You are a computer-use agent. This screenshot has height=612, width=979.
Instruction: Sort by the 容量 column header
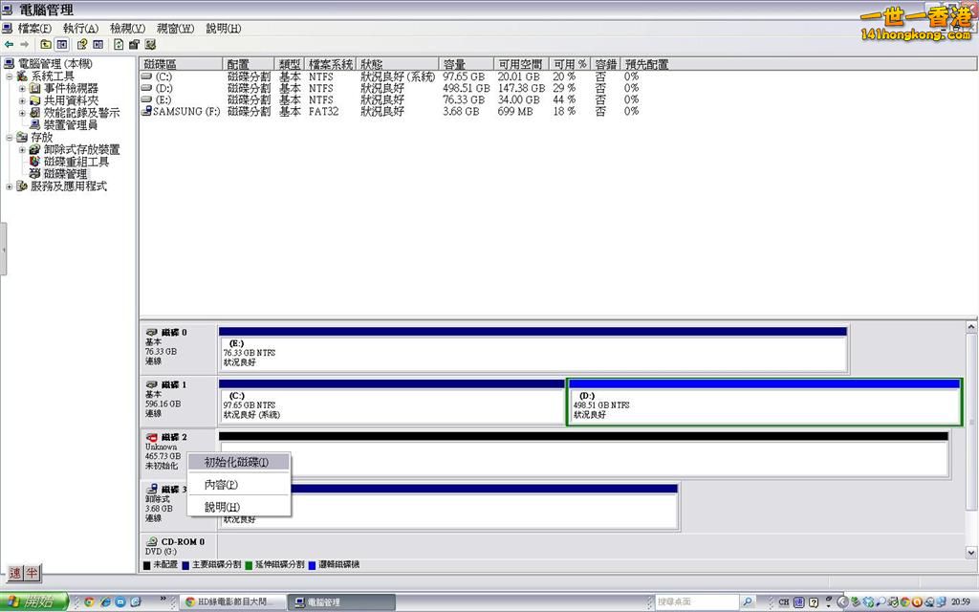(x=454, y=64)
